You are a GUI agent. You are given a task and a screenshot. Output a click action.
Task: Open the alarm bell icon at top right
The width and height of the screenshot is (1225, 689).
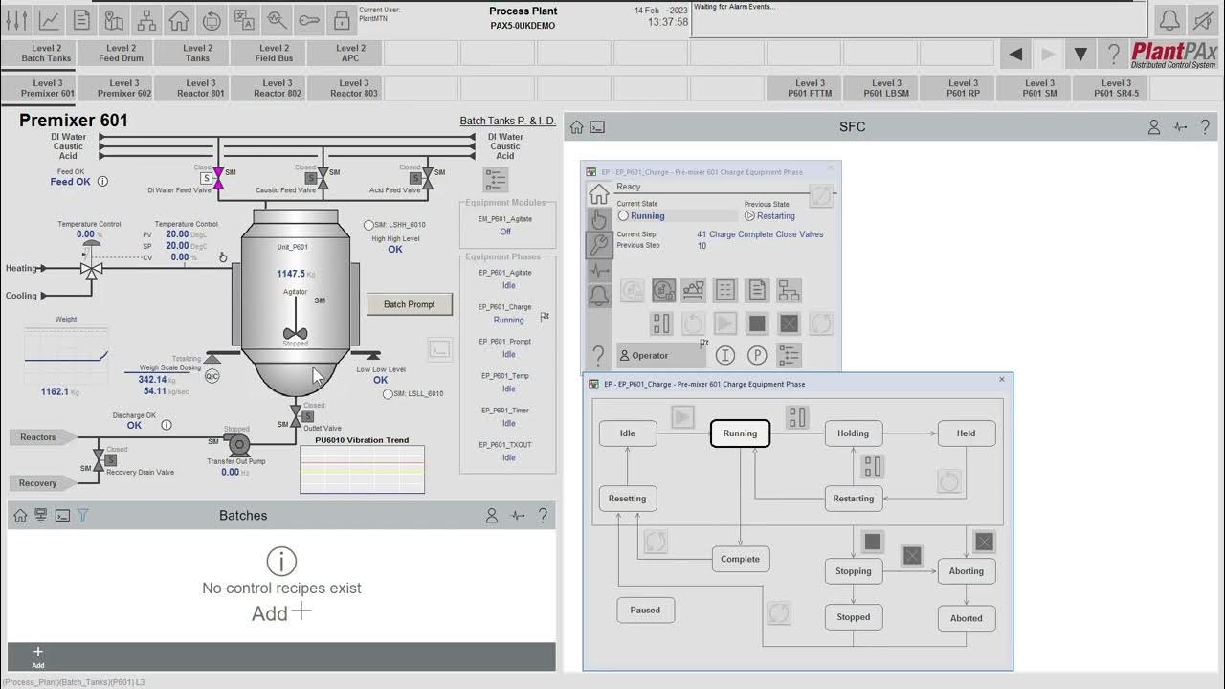tap(1169, 19)
